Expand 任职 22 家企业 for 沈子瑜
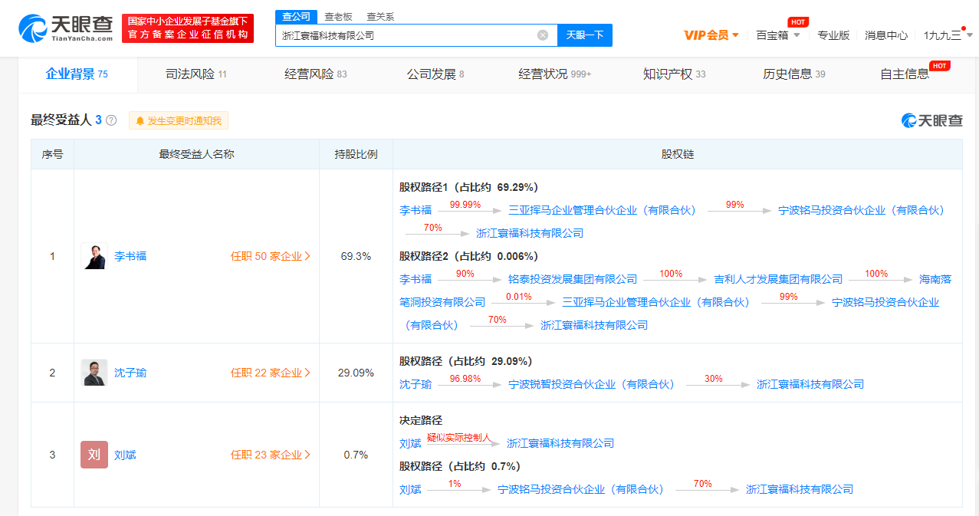 coord(271,373)
